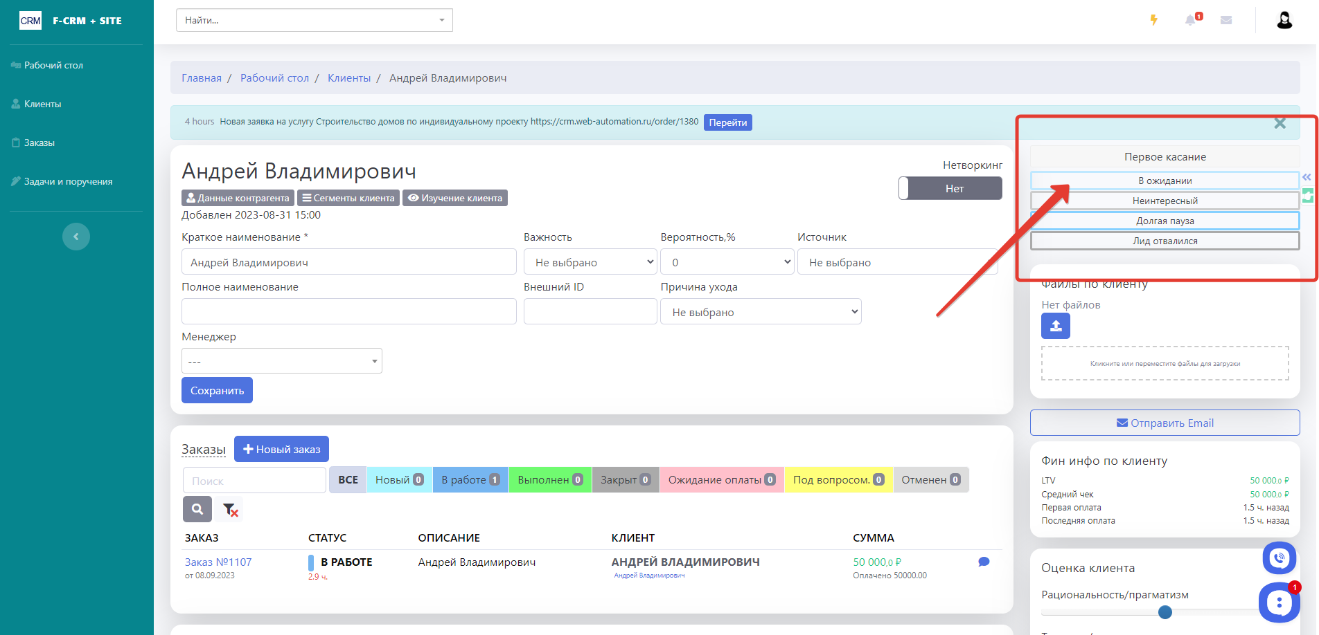1319x635 pixels.
Task: Toggle the Нетворкинг switch
Action: click(950, 188)
